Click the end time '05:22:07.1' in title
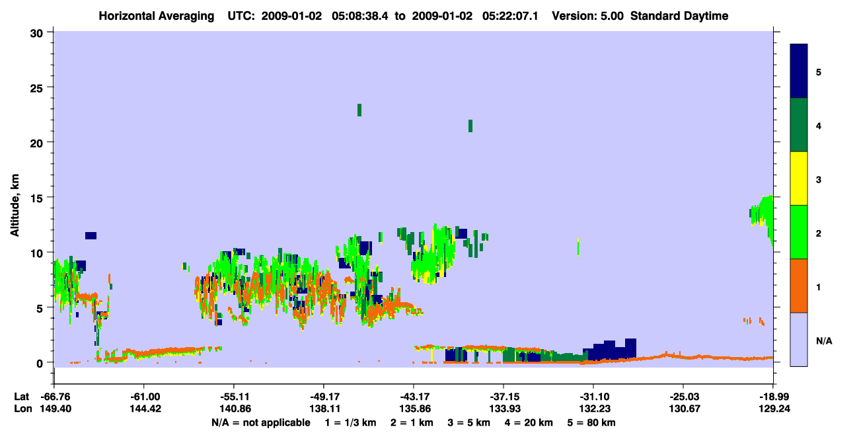The height and width of the screenshot is (441, 859). (511, 16)
